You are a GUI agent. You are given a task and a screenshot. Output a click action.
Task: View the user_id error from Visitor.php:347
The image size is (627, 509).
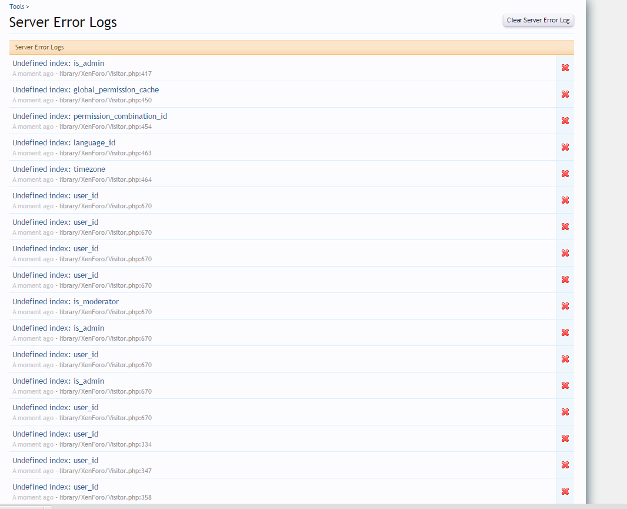[x=55, y=461]
